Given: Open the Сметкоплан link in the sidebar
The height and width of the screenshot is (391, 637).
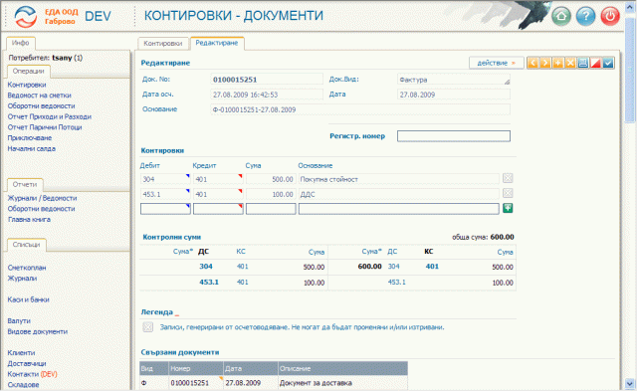Looking at the screenshot, I should point(27,268).
